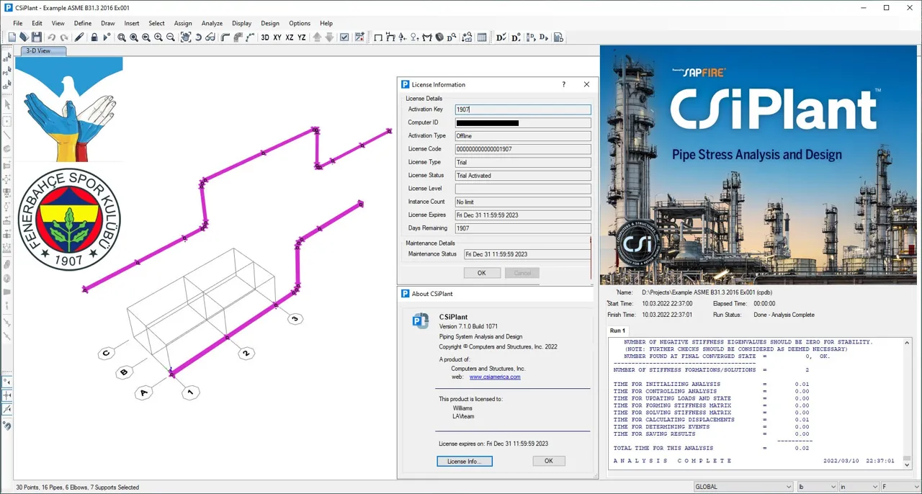
Task: Click the Activation Key field
Action: click(523, 109)
